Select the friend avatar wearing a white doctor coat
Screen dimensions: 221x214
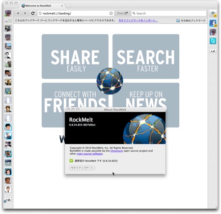pyautogui.click(x=8, y=189)
